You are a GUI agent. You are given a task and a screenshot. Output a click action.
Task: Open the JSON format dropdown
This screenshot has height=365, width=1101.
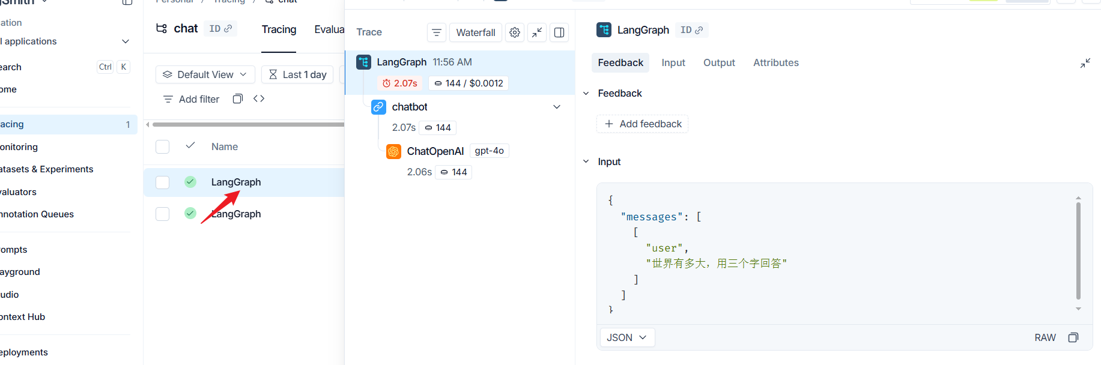tap(627, 337)
